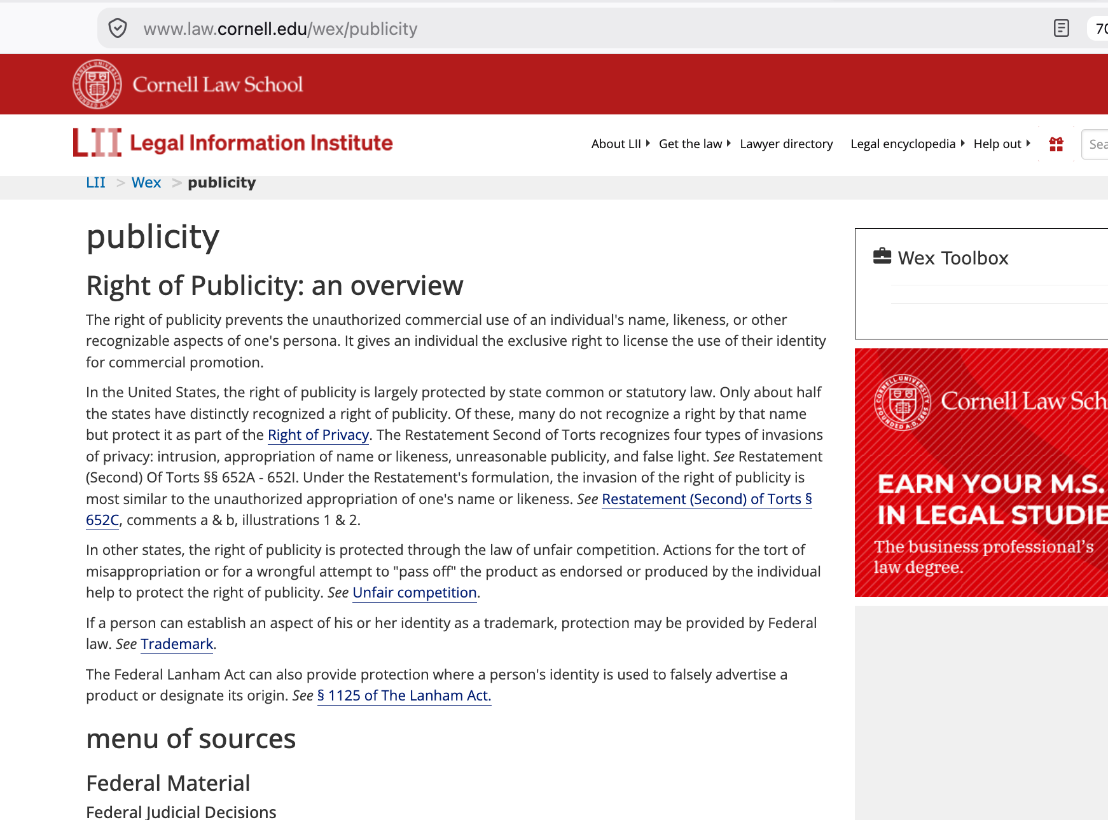Open Restatement (Second) of Torts § 652C link
The height and width of the screenshot is (820, 1108).
pyautogui.click(x=707, y=499)
